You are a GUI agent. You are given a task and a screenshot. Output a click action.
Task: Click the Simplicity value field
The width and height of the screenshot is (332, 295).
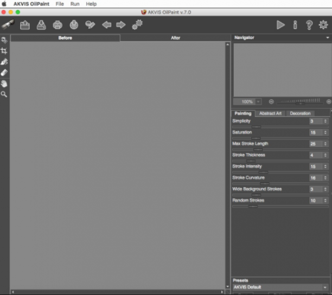tap(316, 121)
